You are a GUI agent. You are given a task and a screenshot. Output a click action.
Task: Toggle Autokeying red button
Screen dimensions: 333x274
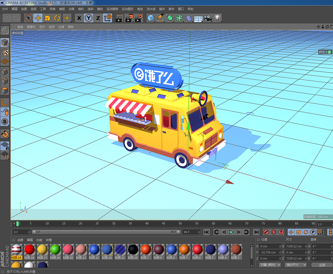[274, 232]
